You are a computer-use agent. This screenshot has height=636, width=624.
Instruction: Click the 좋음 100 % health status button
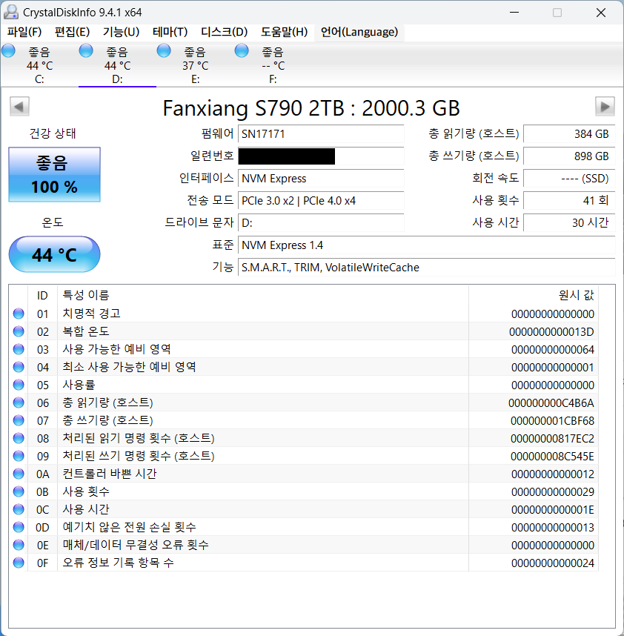pyautogui.click(x=54, y=174)
